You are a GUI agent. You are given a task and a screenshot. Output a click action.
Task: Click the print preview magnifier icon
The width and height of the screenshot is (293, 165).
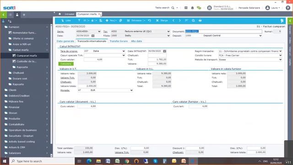tap(193, 20)
